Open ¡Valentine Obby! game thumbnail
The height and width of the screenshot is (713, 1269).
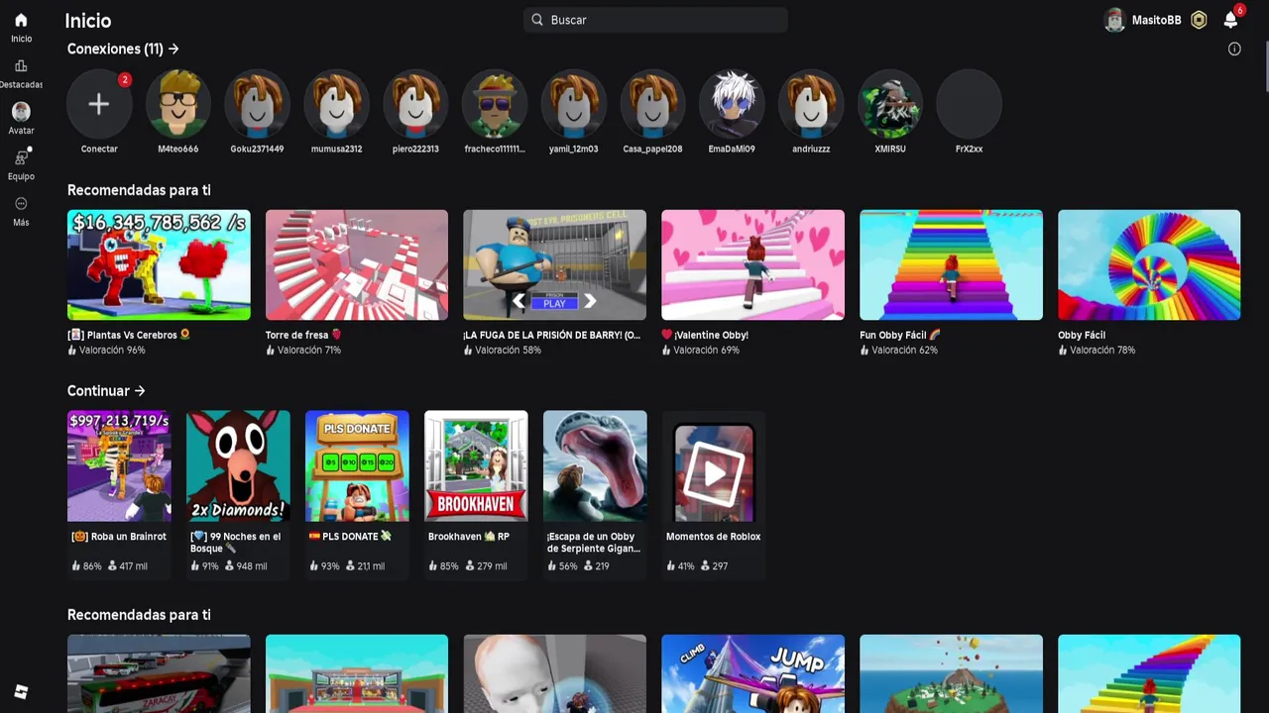[752, 264]
